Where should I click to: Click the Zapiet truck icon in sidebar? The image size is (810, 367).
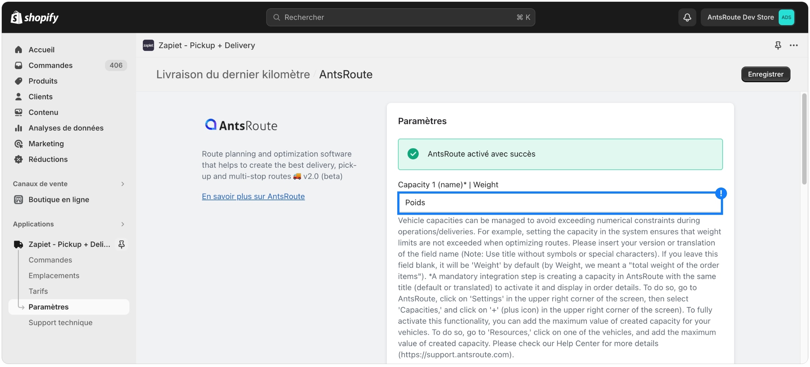click(x=18, y=244)
